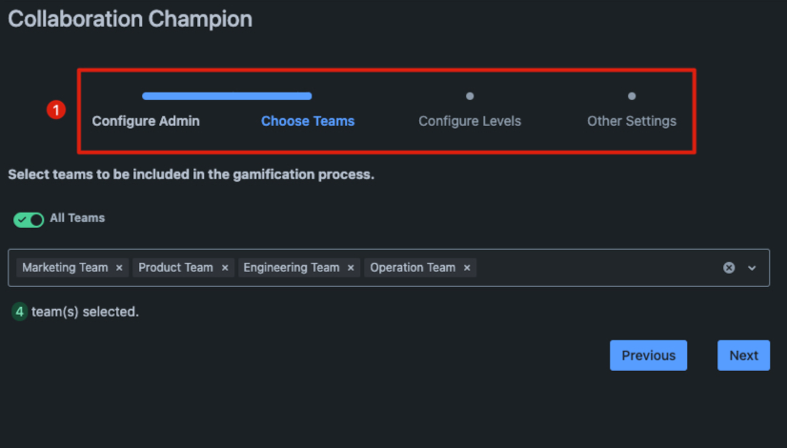Image resolution: width=787 pixels, height=448 pixels.
Task: Remove the Product Team tag
Action: click(225, 268)
